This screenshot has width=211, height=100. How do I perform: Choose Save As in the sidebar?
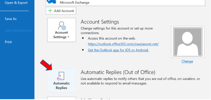pos(11,19)
